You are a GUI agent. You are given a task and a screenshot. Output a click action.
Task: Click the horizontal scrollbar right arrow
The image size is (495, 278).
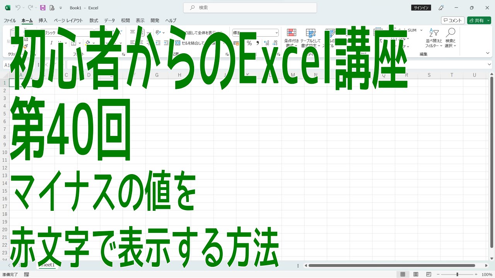pyautogui.click(x=486, y=266)
